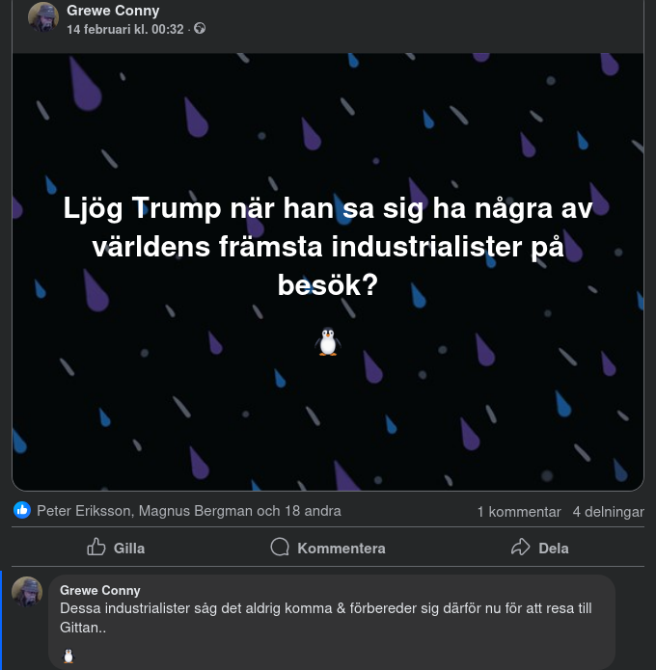This screenshot has height=670, width=656.
Task: Click the penguin emoji in the comment
Action: point(68,657)
